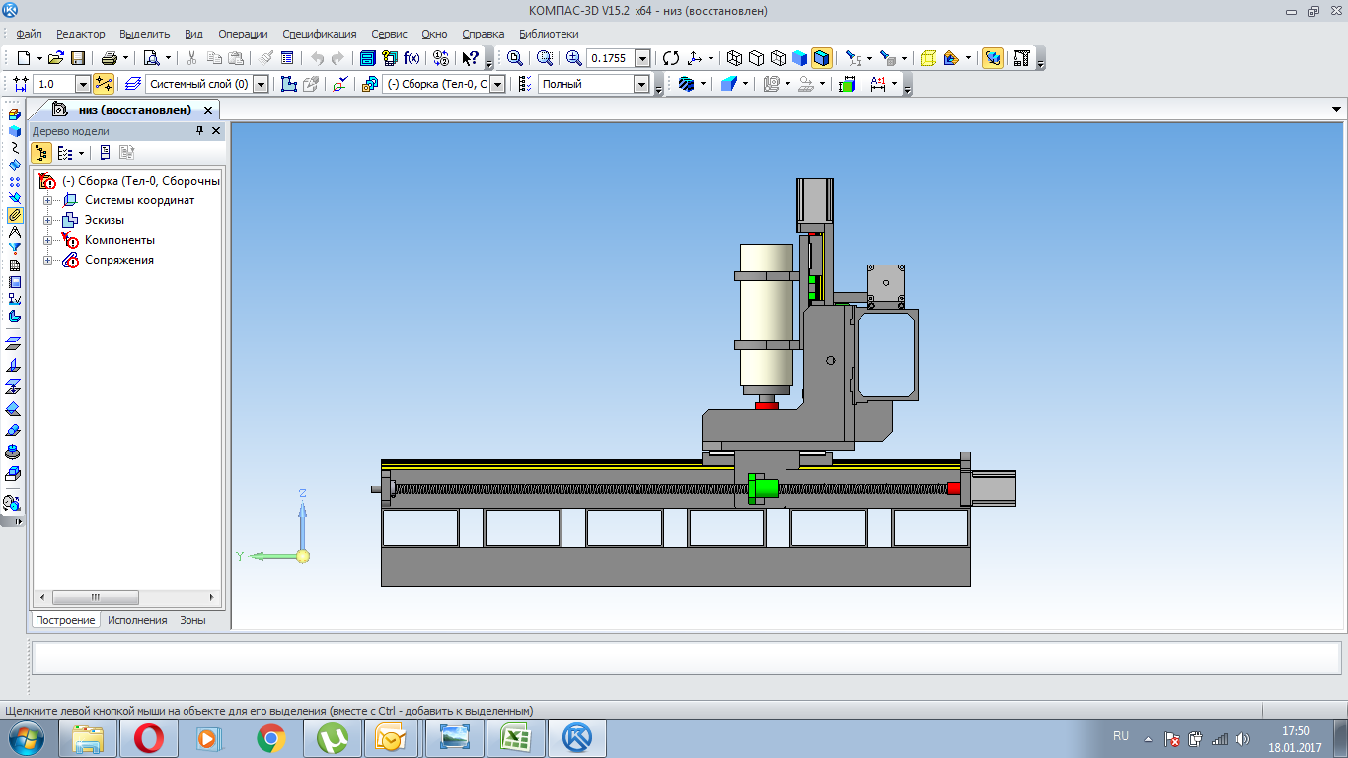Open the Системный слой layer dropdown
Image resolution: width=1348 pixels, height=758 pixels.
[261, 85]
